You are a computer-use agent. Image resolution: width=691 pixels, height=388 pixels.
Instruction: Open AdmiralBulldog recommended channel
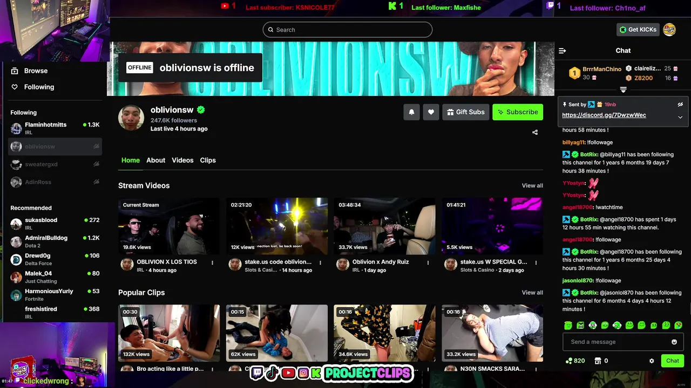coord(55,241)
